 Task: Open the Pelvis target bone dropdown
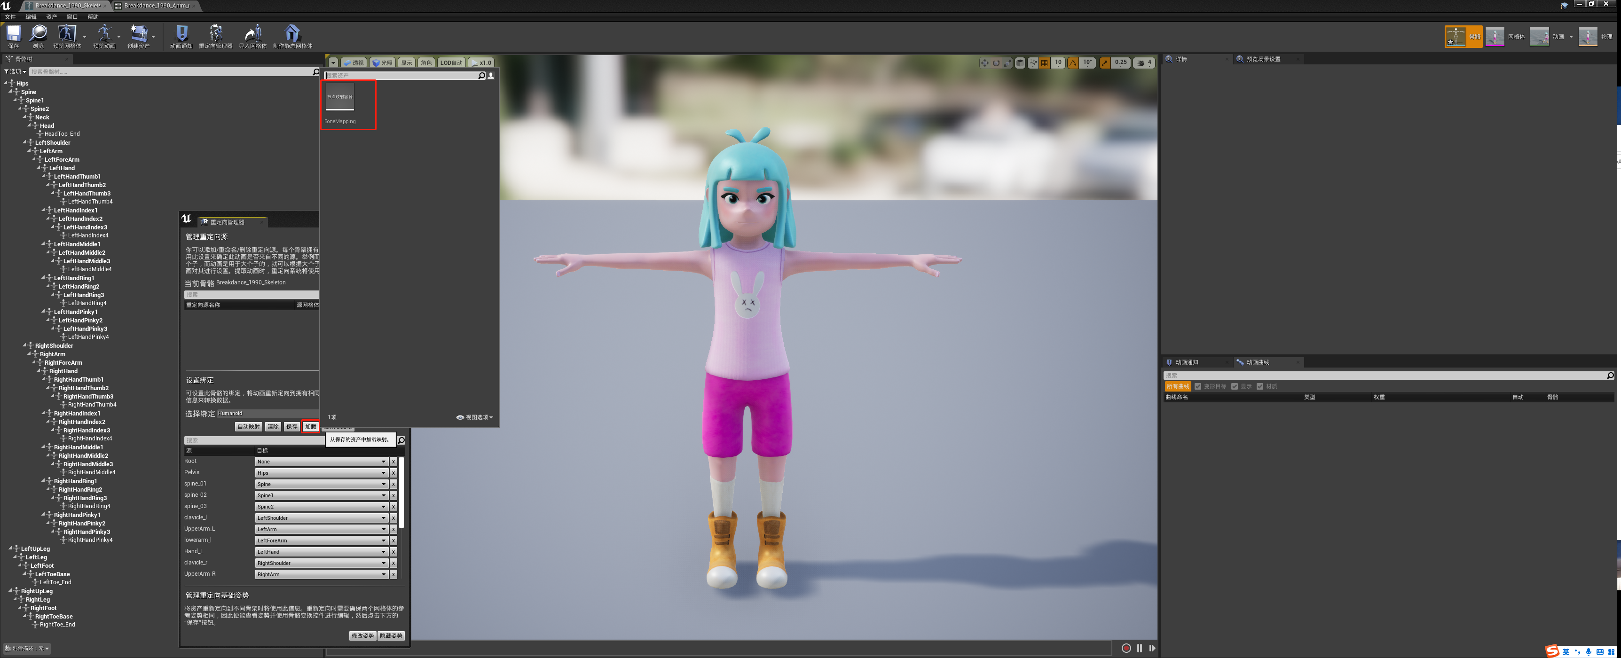coord(321,473)
